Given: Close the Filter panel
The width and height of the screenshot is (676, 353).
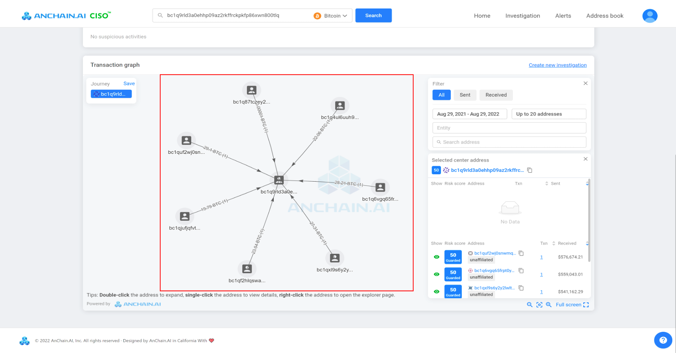Looking at the screenshot, I should click(x=585, y=83).
